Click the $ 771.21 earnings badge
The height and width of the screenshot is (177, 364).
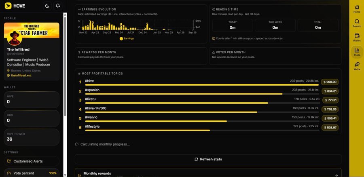[x=330, y=100]
